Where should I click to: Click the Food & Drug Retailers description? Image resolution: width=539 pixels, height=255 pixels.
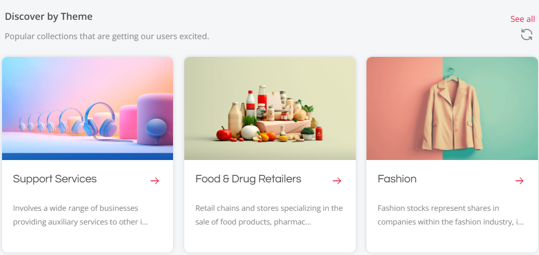(x=269, y=215)
